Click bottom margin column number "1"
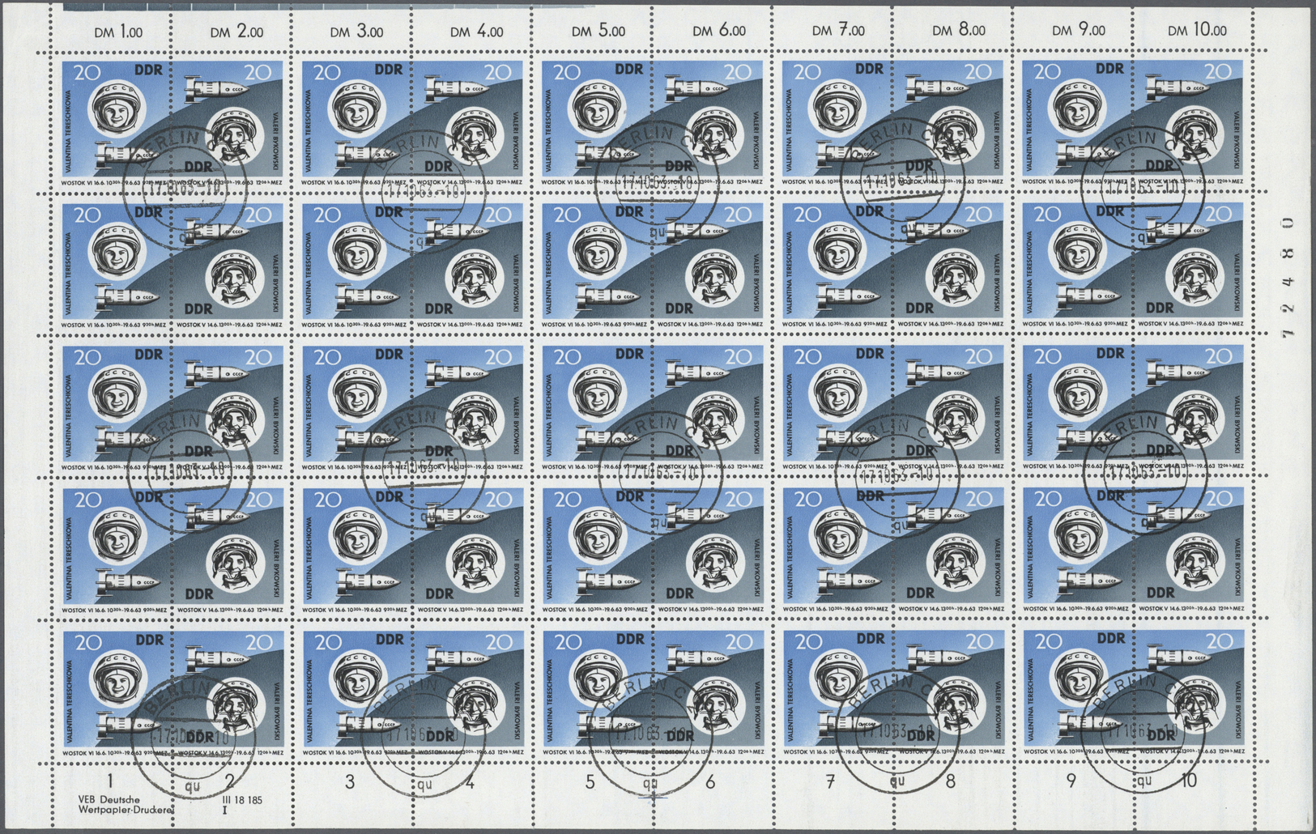Screen dimensions: 1316x834 (x=110, y=781)
